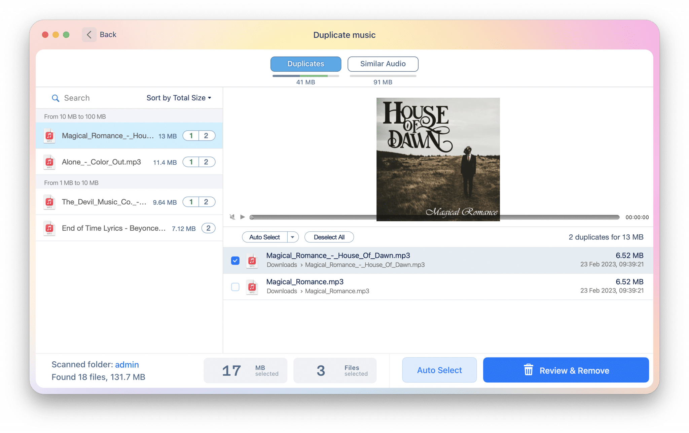Image resolution: width=689 pixels, height=433 pixels.
Task: Open the Sort by Total Size dropdown
Action: pos(179,98)
